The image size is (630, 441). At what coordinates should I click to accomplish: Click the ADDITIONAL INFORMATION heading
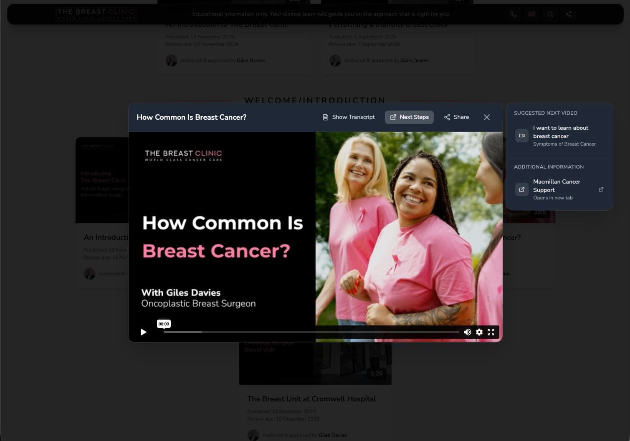(x=549, y=167)
